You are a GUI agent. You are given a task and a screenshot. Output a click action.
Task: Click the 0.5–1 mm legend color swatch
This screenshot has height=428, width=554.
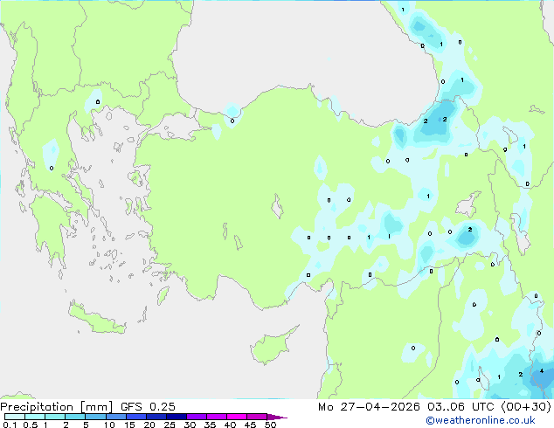35,417
